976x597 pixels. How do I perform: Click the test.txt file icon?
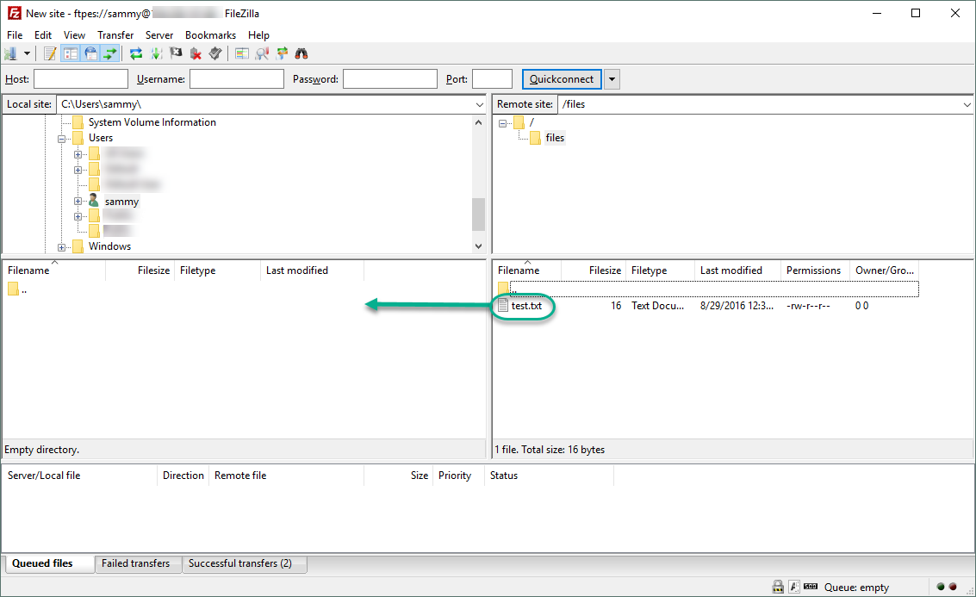pyautogui.click(x=503, y=306)
